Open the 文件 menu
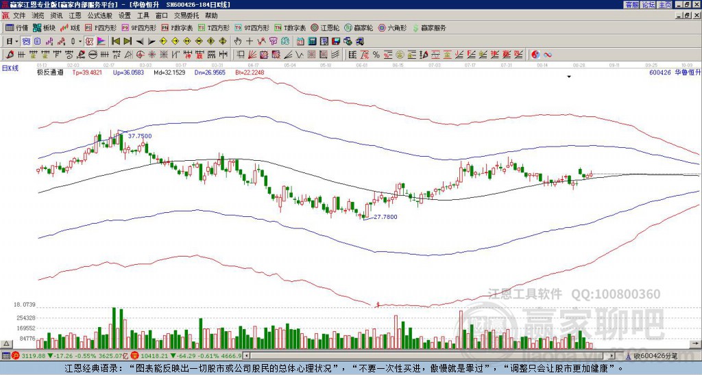Viewport: 702px width, 375px height. click(19, 16)
